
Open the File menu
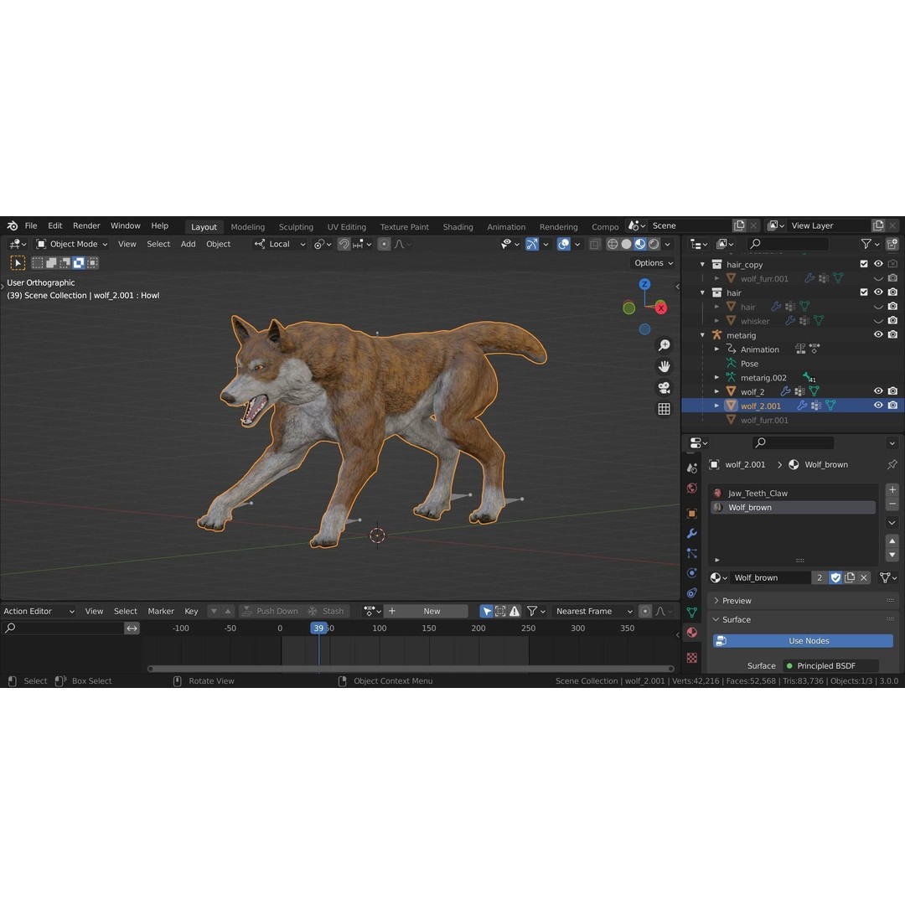pyautogui.click(x=31, y=225)
